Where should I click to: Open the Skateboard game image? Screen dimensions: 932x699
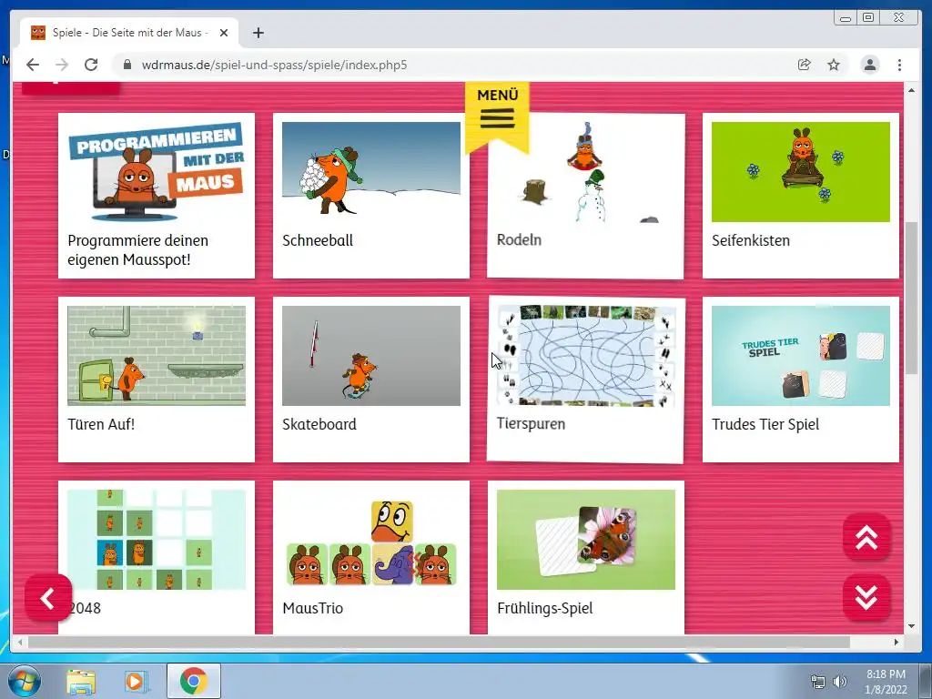(x=371, y=356)
